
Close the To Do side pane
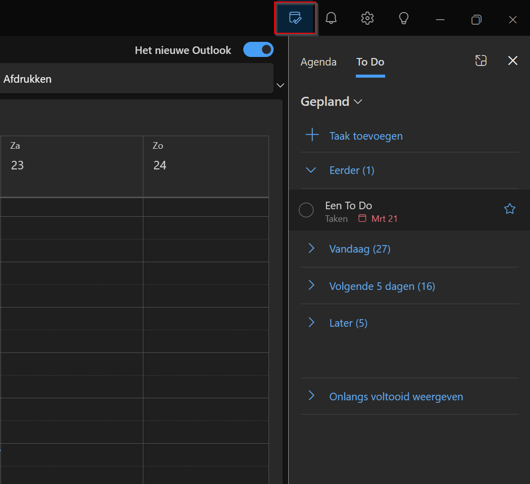(x=513, y=61)
